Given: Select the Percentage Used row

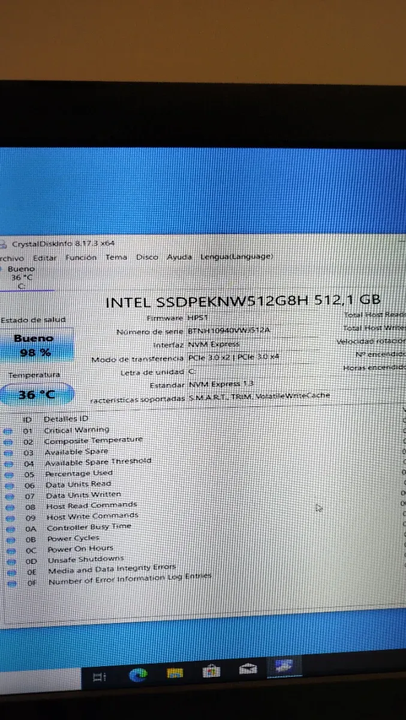Looking at the screenshot, I should 79,473.
